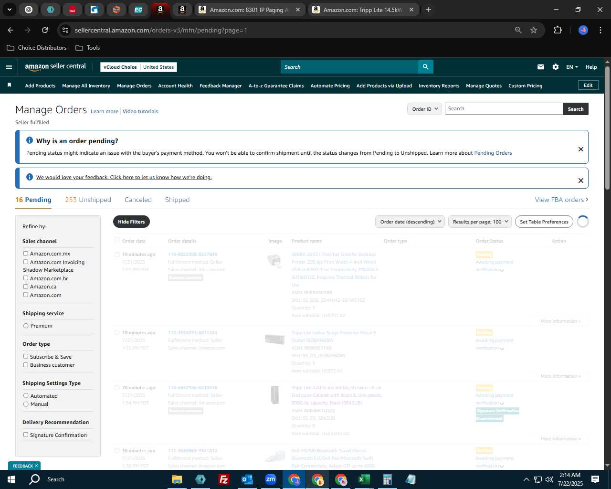Switch to the Canceled tab

138,200
